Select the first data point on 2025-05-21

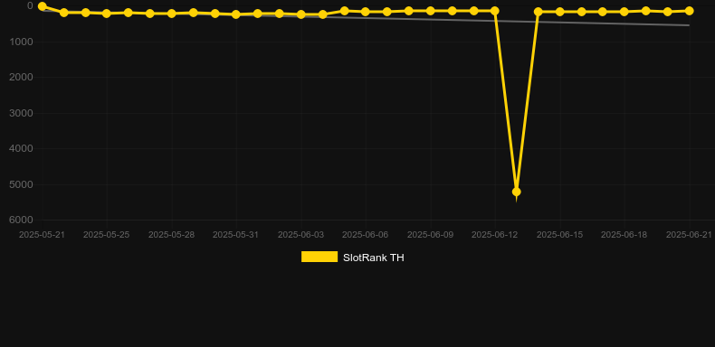pyautogui.click(x=42, y=6)
